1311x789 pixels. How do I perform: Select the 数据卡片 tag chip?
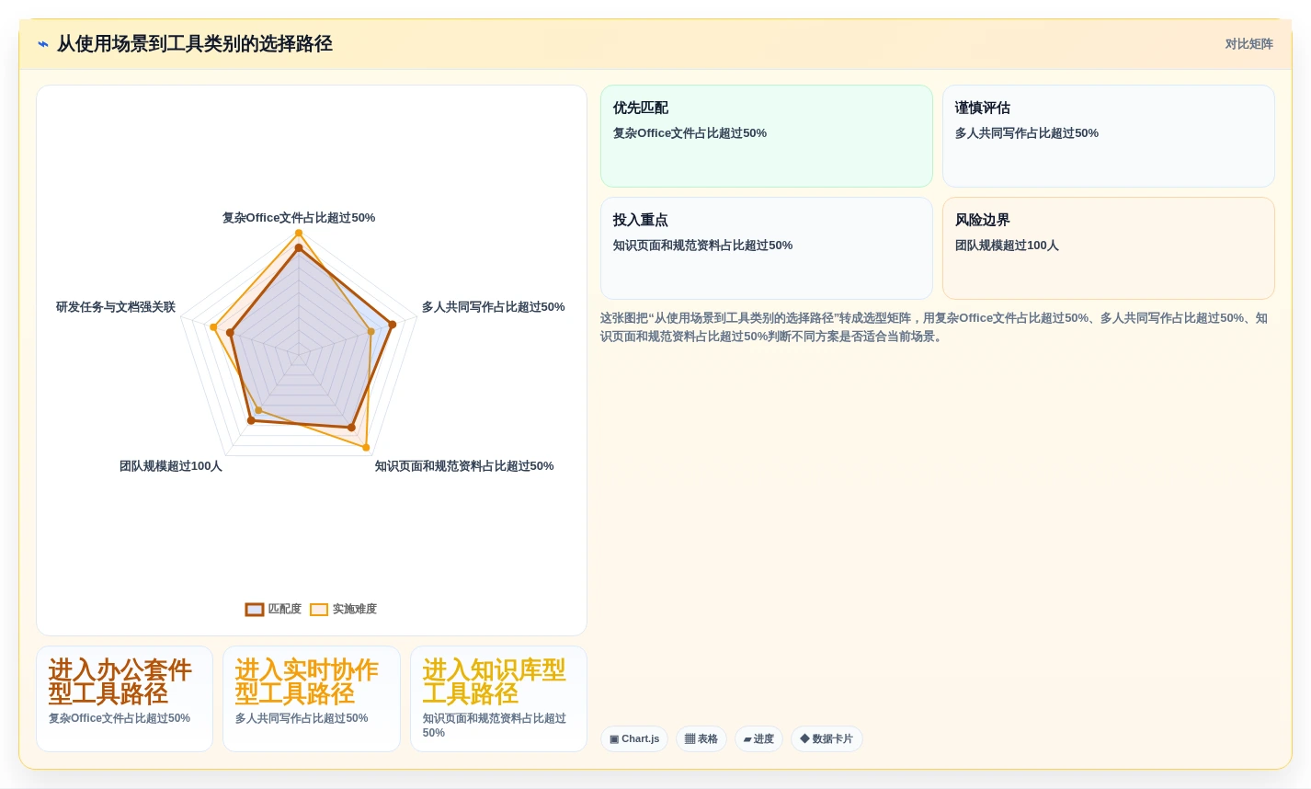pyautogui.click(x=826, y=739)
